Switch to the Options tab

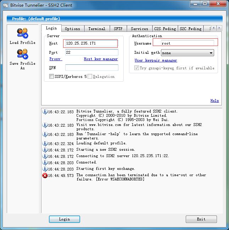pos(72,29)
